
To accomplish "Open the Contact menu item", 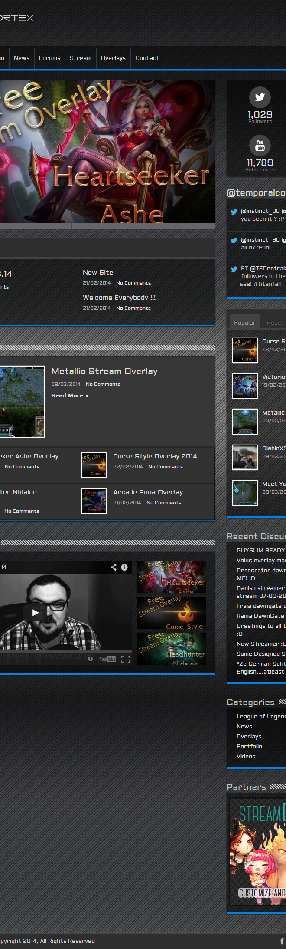I will tap(147, 58).
